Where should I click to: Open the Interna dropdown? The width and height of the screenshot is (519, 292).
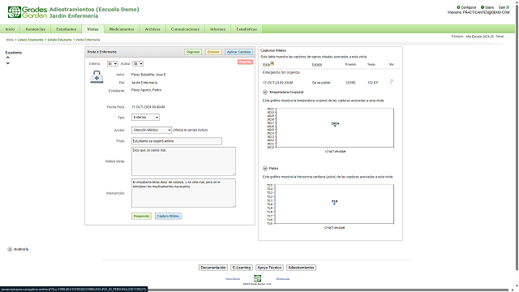pos(112,63)
